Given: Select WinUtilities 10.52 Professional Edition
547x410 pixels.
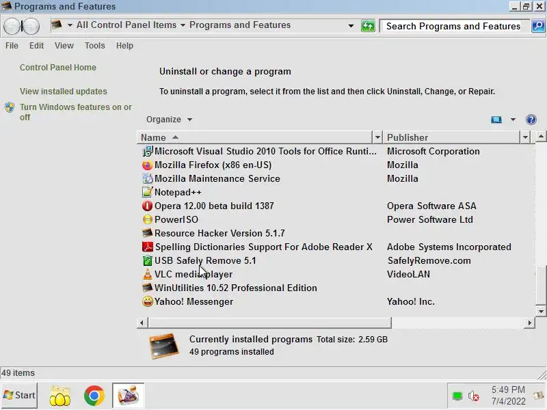Looking at the screenshot, I should [236, 288].
